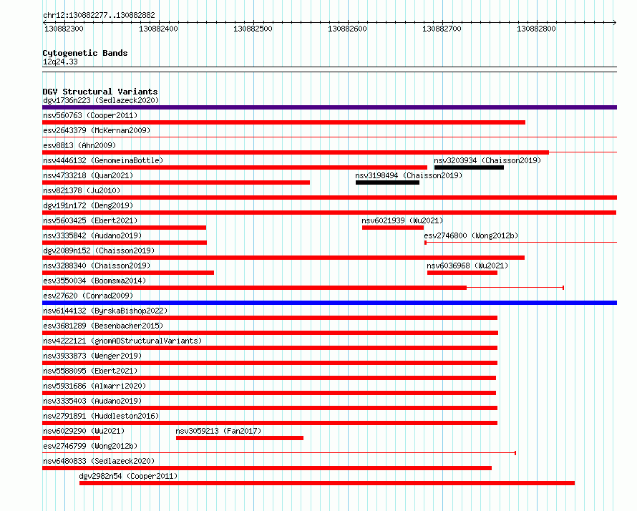This screenshot has width=637, height=511.
Task: Click dgv191n172 (Deng2019) label
Action: click(88, 205)
